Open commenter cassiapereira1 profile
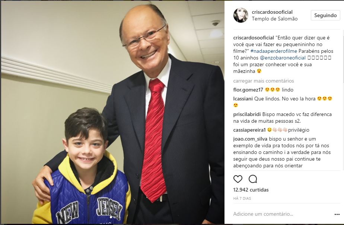Image resolution: width=344 pixels, height=225 pixels. coord(249,130)
